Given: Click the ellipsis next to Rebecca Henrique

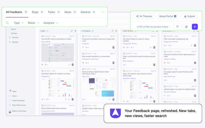Looking at the screenshot, I should [x=32, y=112].
